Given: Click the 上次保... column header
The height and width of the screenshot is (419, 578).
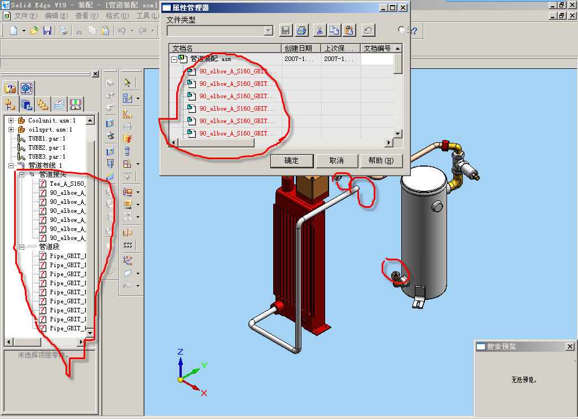Looking at the screenshot, I should [x=340, y=49].
